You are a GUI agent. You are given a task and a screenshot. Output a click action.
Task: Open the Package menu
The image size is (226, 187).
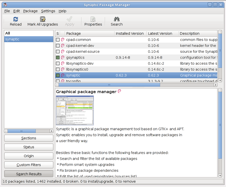(31, 11)
